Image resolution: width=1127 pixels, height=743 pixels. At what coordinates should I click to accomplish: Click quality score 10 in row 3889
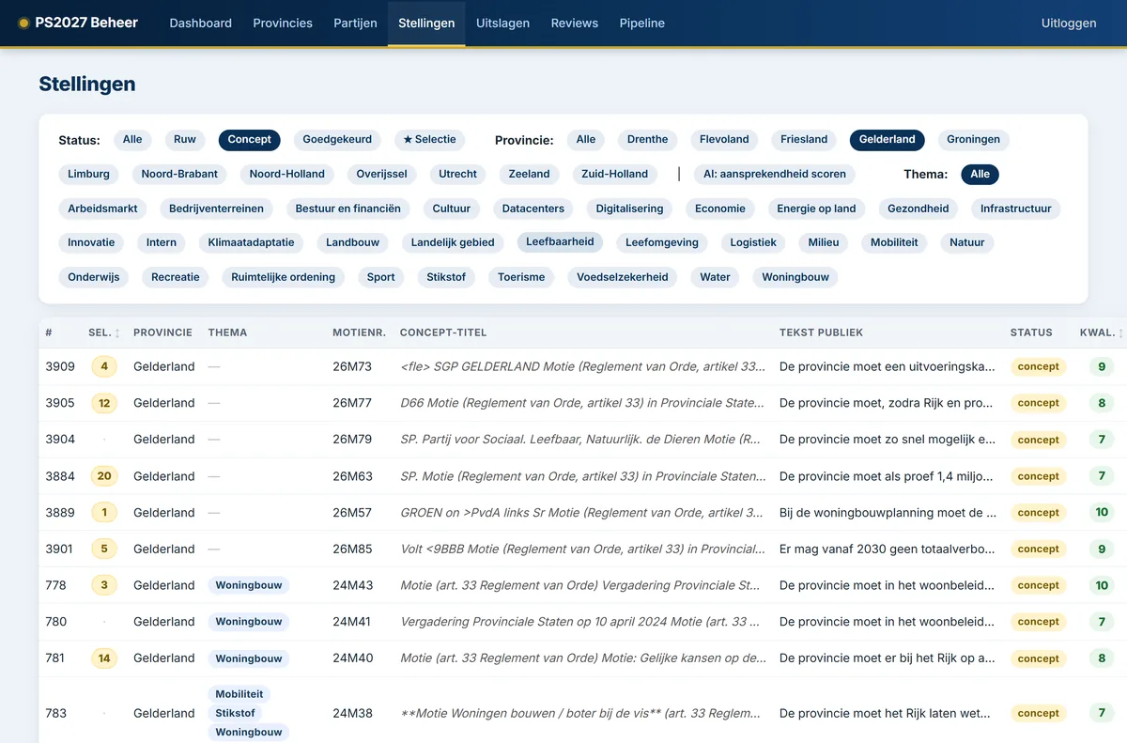(x=1102, y=513)
